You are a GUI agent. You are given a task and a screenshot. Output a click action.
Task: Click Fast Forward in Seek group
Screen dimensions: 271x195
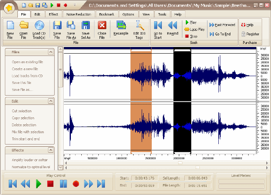(x=222, y=25)
